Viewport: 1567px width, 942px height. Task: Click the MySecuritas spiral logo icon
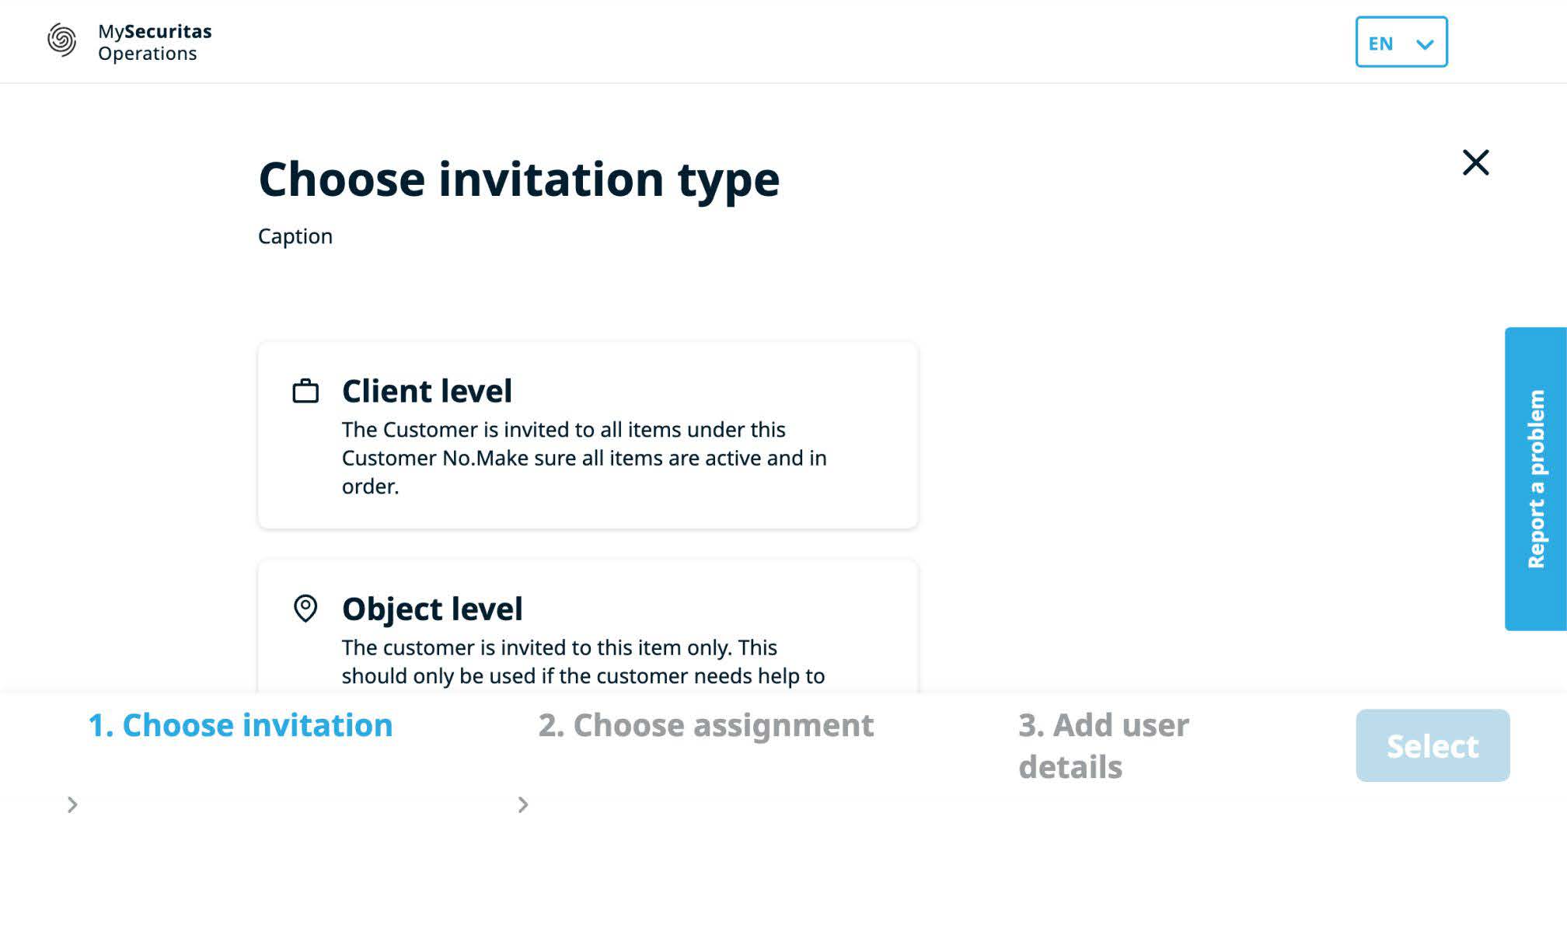pos(62,40)
